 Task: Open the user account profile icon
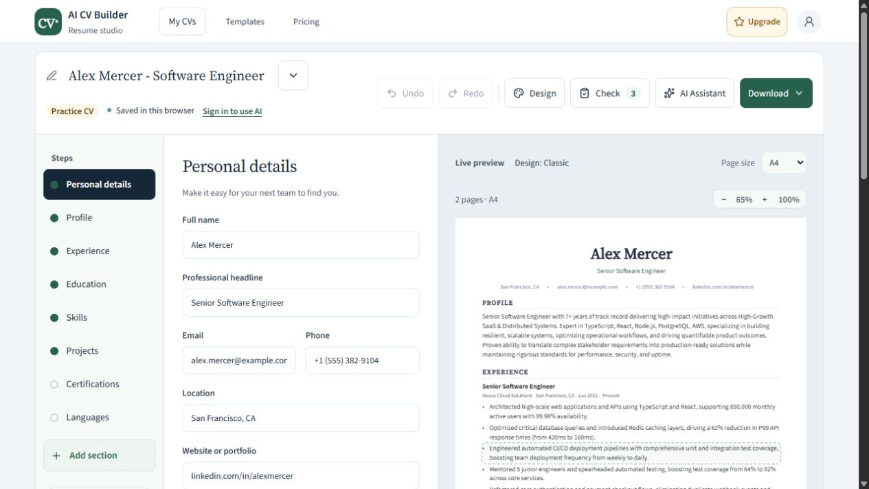click(x=809, y=22)
